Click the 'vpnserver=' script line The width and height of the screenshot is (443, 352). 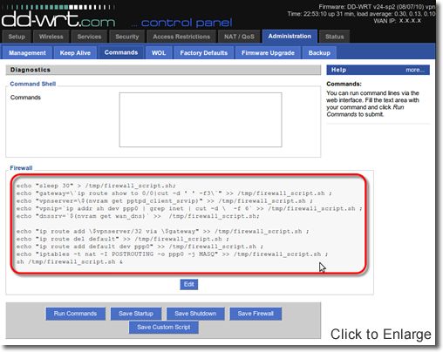pyautogui.click(x=165, y=201)
